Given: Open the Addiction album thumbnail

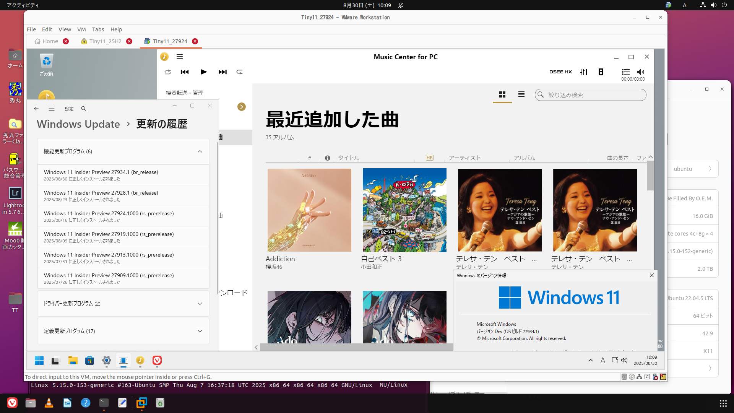Looking at the screenshot, I should click(x=309, y=210).
